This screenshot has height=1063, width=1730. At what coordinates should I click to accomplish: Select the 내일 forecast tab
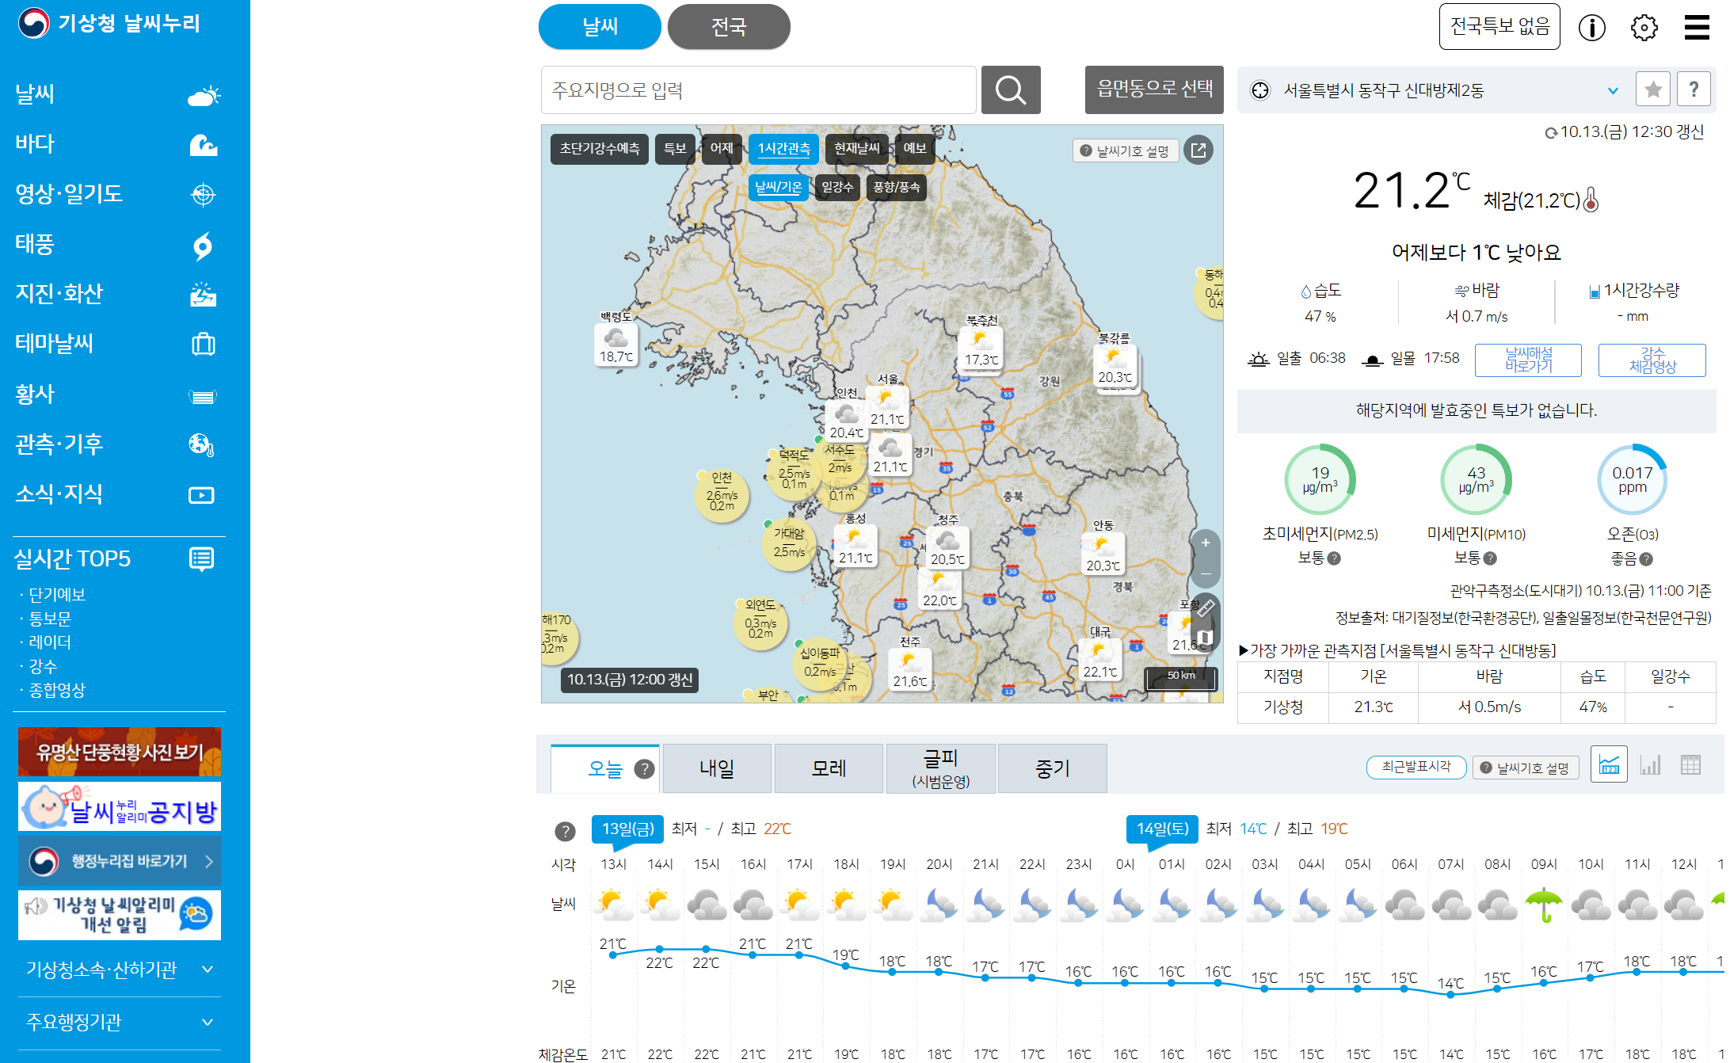pos(716,768)
